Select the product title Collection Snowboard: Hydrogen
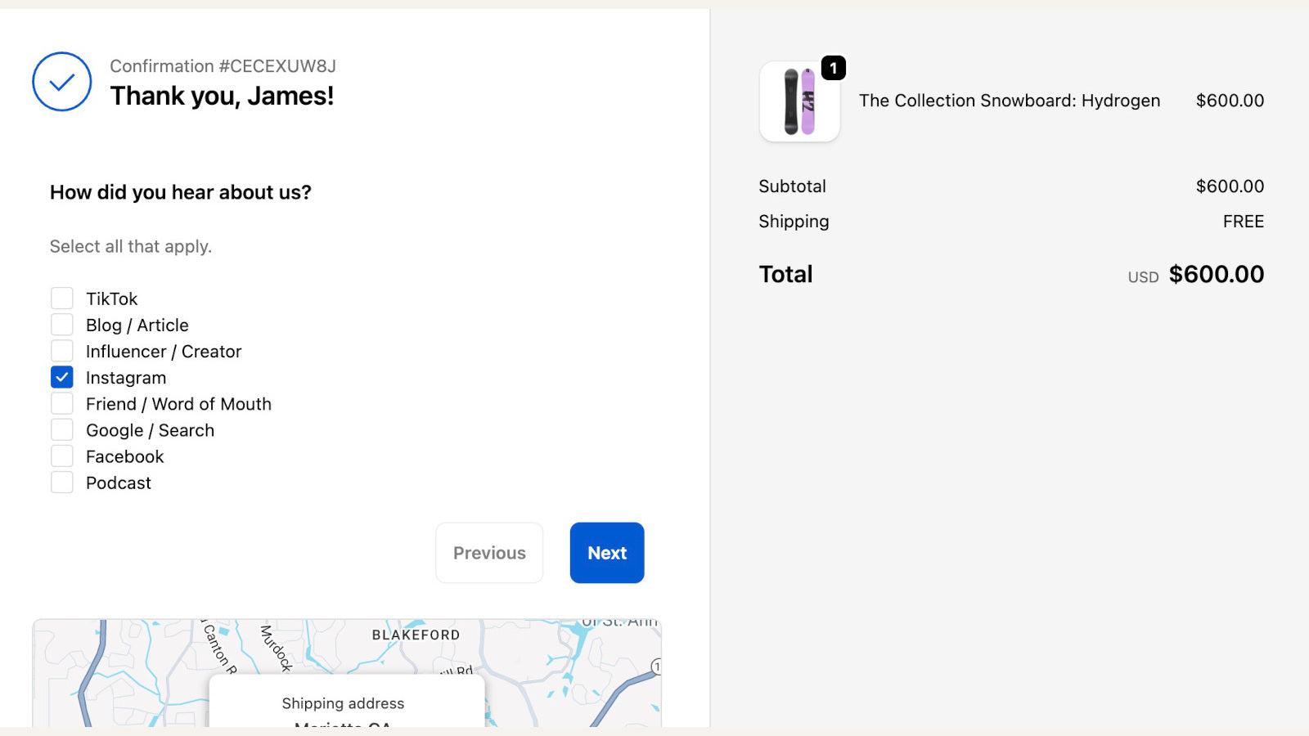This screenshot has width=1309, height=736. click(x=1010, y=101)
